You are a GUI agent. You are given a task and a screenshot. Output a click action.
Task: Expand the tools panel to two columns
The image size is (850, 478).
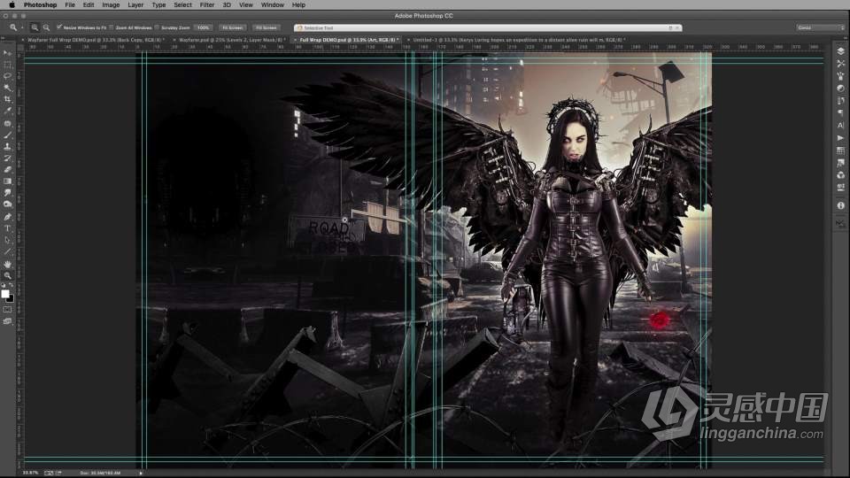[4, 38]
